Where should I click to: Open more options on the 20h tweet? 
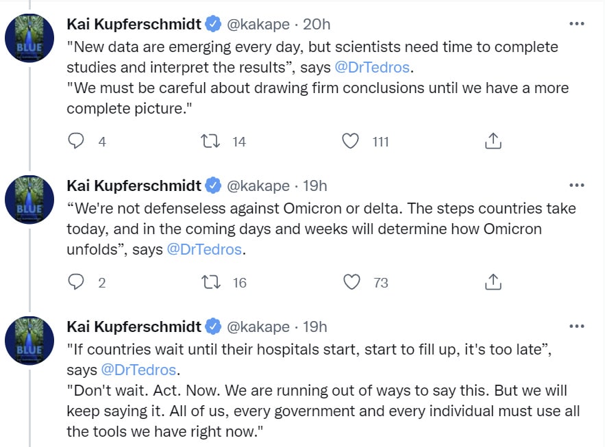click(577, 24)
